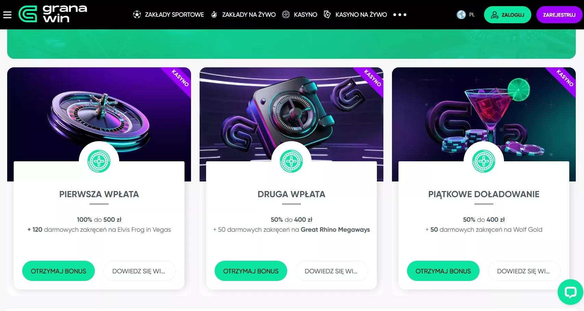Click the soccer ball sports betting icon
This screenshot has width=584, height=311.
(x=137, y=15)
